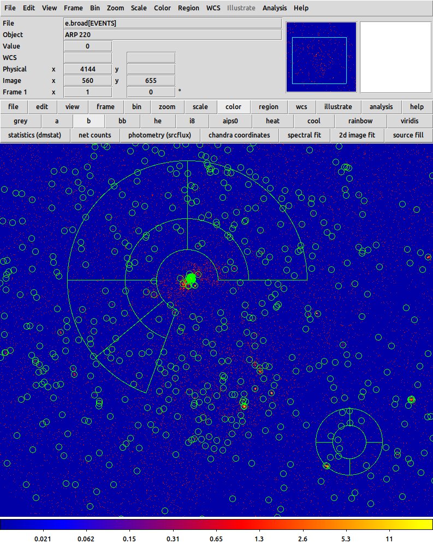Open the Help menu

301,8
